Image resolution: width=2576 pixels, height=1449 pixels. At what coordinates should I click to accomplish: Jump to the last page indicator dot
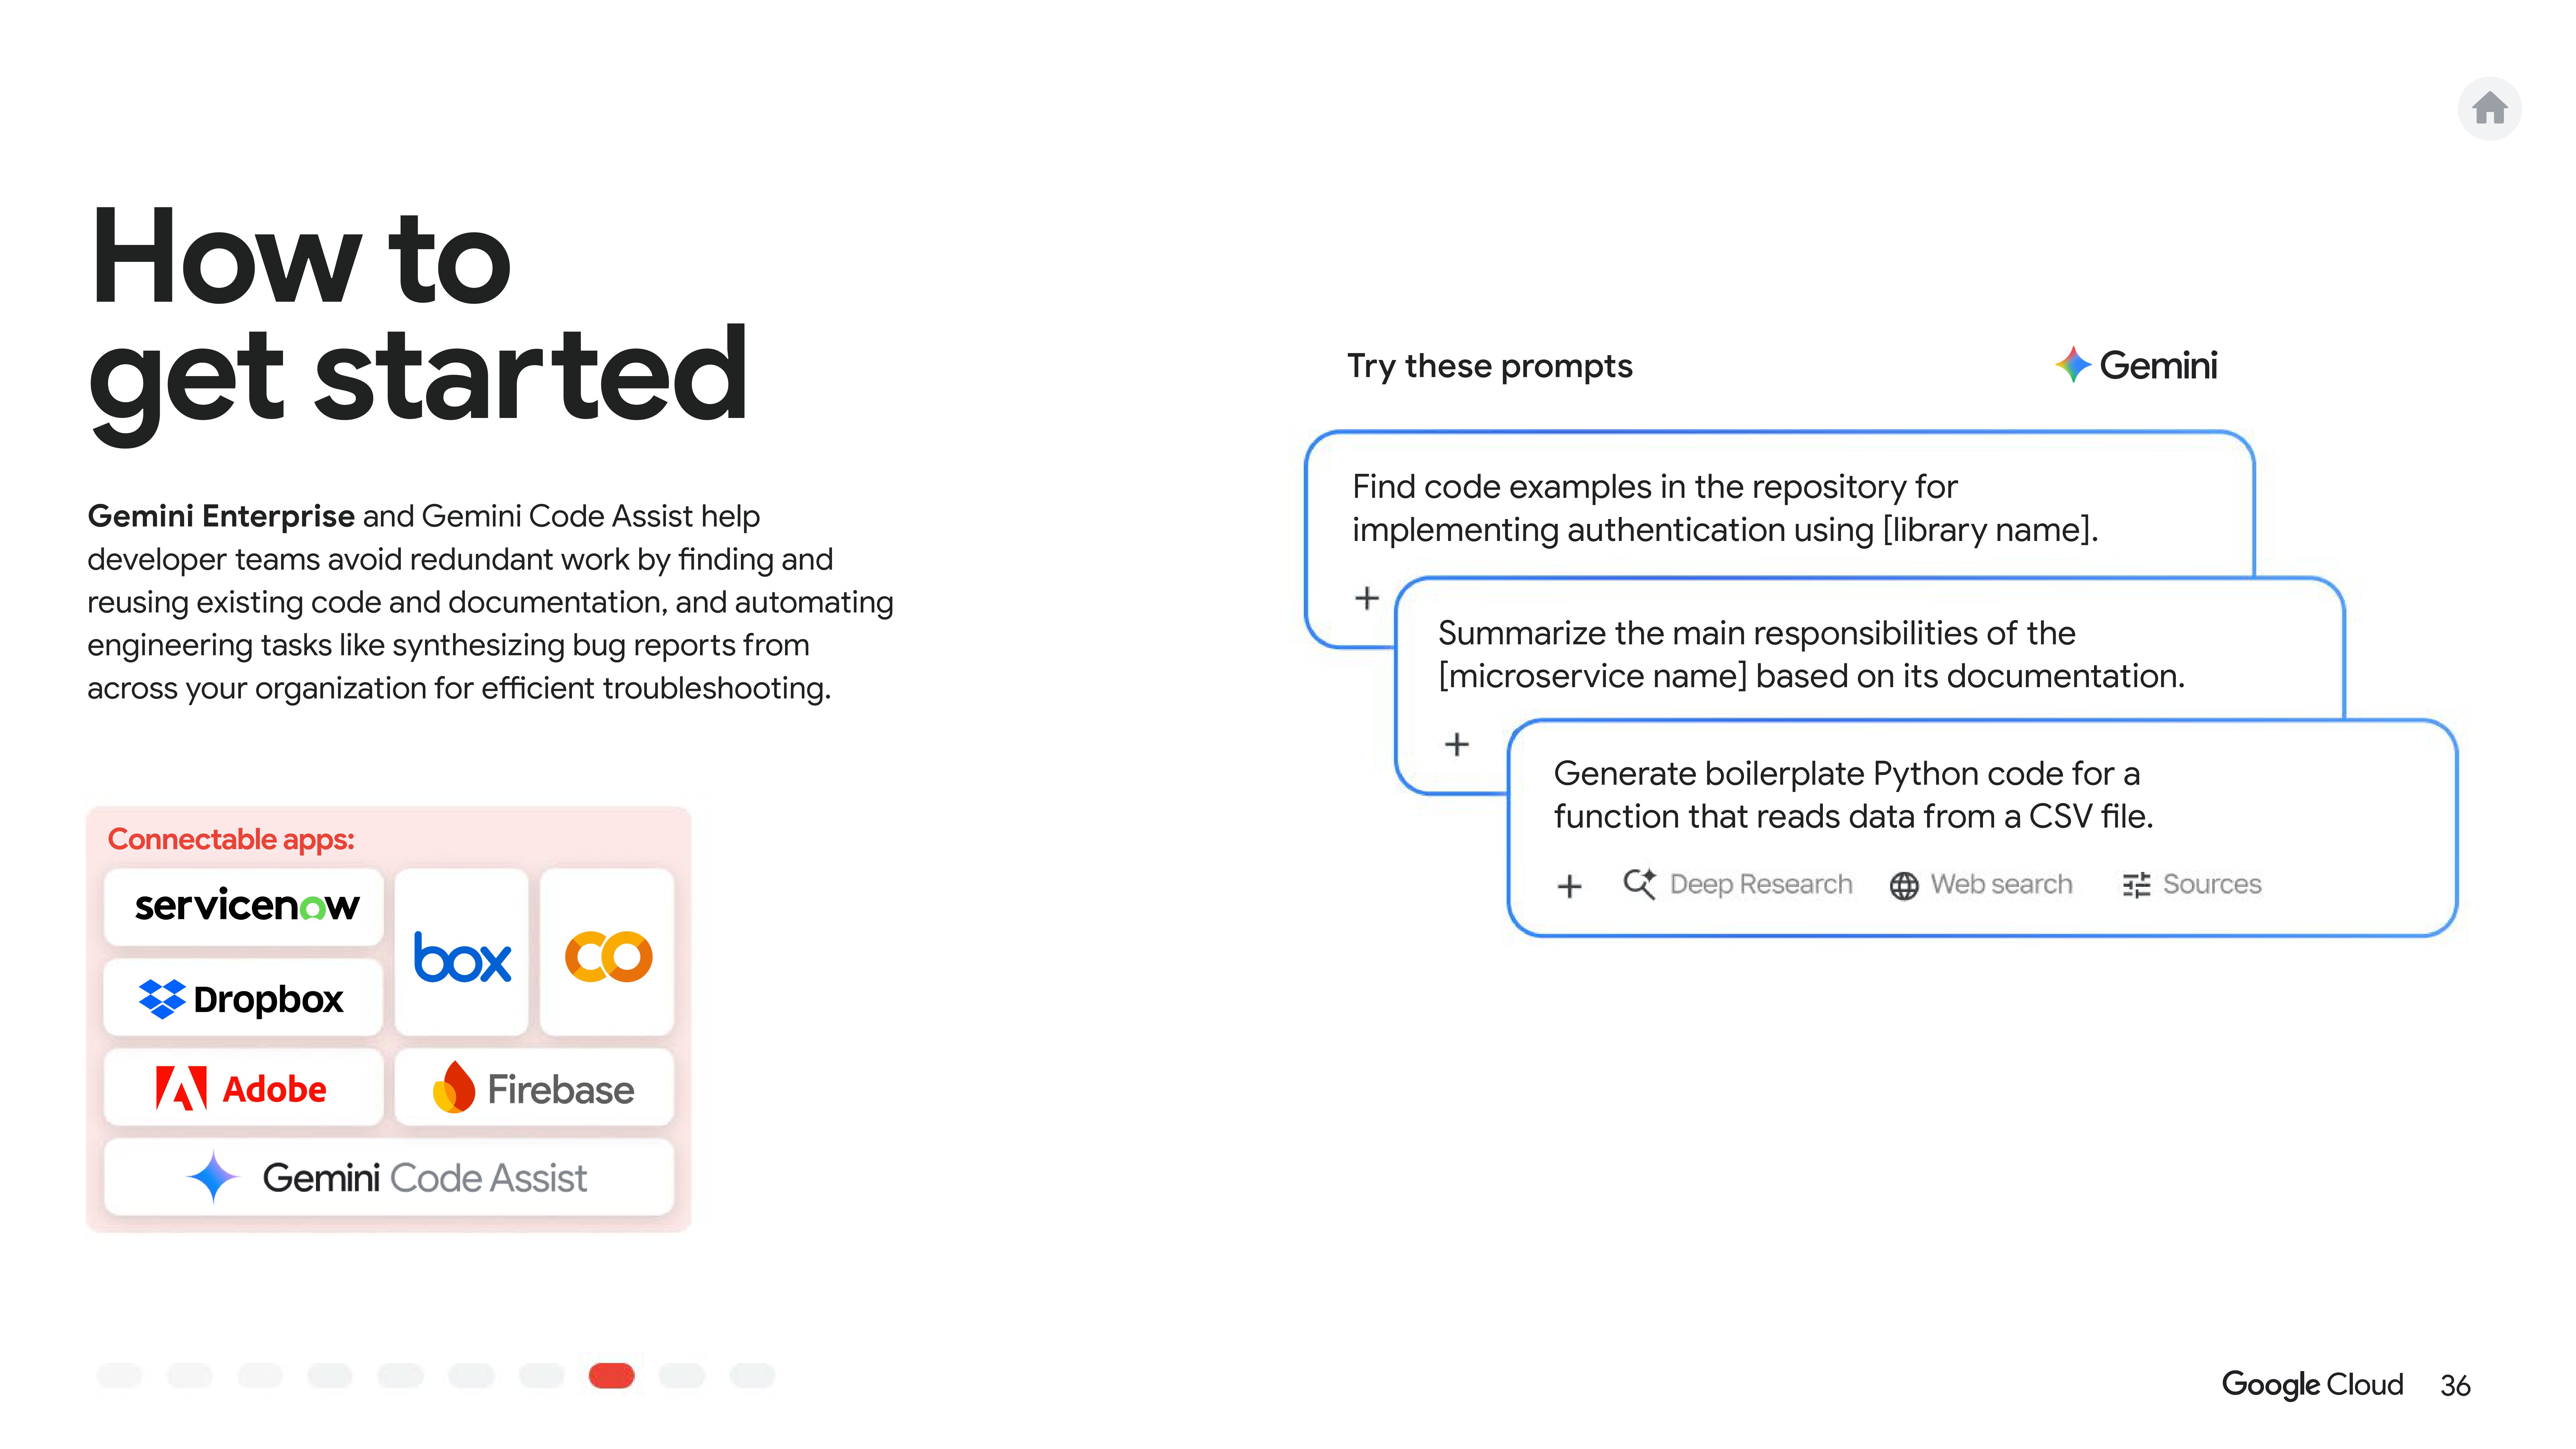pyautogui.click(x=752, y=1376)
